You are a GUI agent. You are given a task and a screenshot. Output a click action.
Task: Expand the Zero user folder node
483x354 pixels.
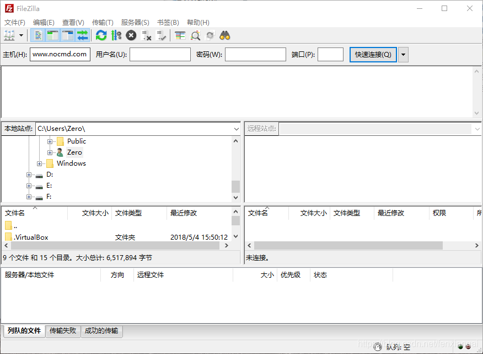click(50, 153)
